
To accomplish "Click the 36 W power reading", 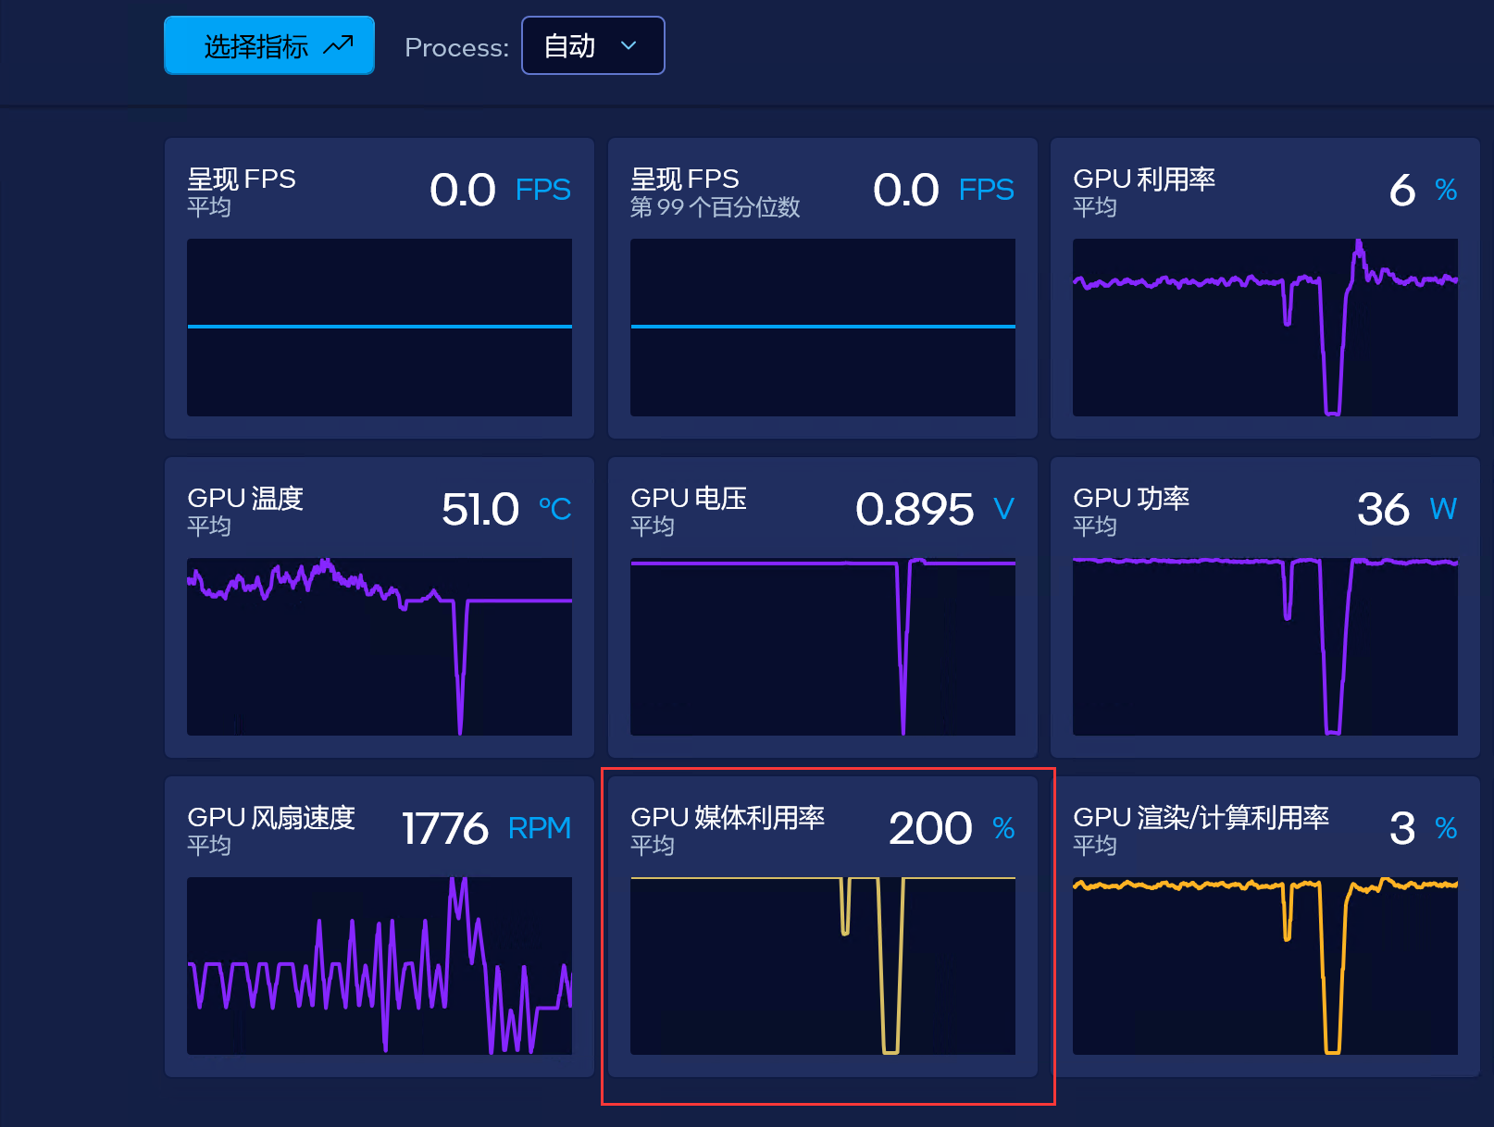I will (x=1407, y=509).
